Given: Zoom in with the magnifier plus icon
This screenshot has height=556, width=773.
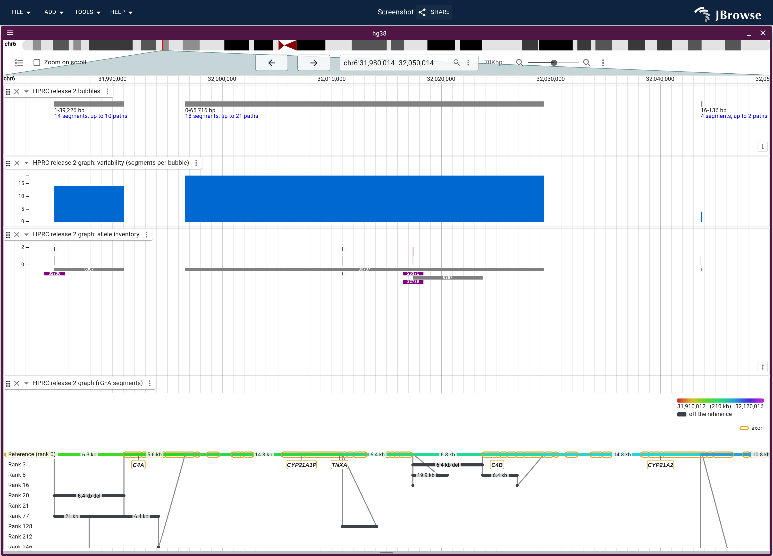Looking at the screenshot, I should (x=586, y=63).
